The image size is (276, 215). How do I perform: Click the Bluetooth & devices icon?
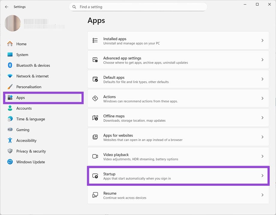[x=10, y=65]
